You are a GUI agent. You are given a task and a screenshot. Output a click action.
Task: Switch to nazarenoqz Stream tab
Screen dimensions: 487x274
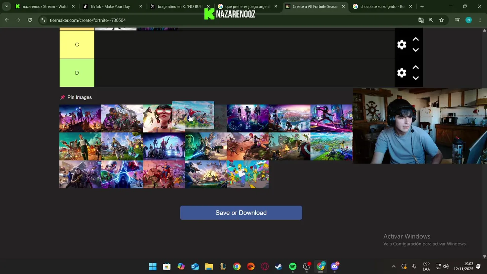pyautogui.click(x=45, y=6)
